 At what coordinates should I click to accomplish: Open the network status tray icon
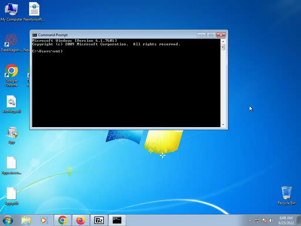257,220
